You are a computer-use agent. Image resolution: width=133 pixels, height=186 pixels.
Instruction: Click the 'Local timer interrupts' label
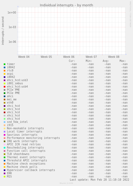click(25, 132)
